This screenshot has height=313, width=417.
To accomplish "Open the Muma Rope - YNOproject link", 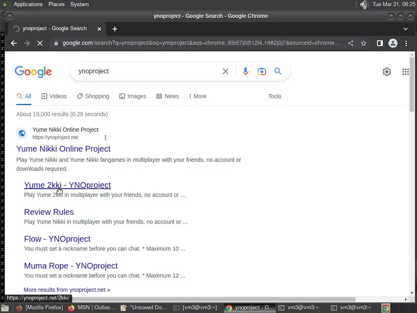I will coord(71,266).
